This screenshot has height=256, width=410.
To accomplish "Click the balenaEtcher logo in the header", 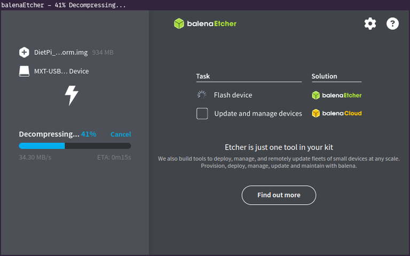I will point(205,23).
